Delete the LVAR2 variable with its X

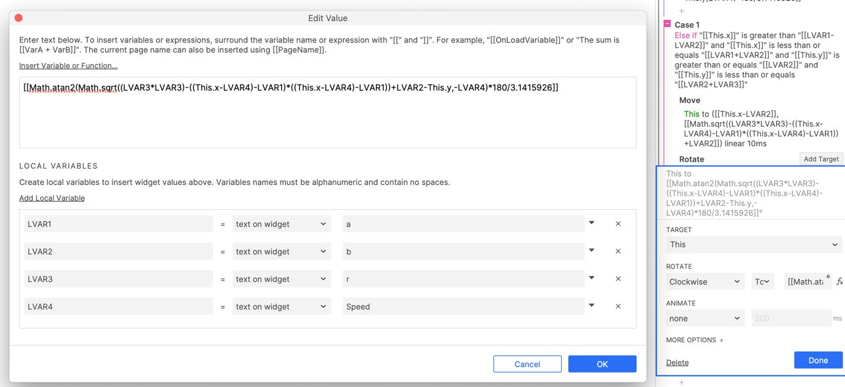[x=618, y=251]
